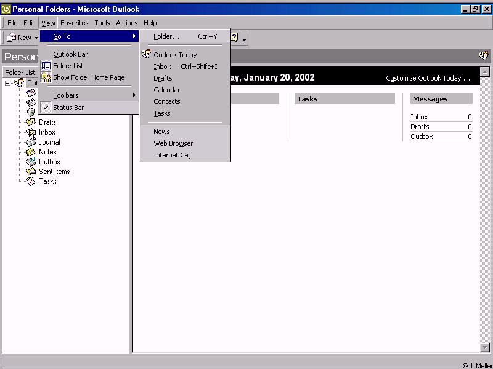Image resolution: width=493 pixels, height=369 pixels.
Task: Select the Calendar folder icon in the tree
Action: 31,93
